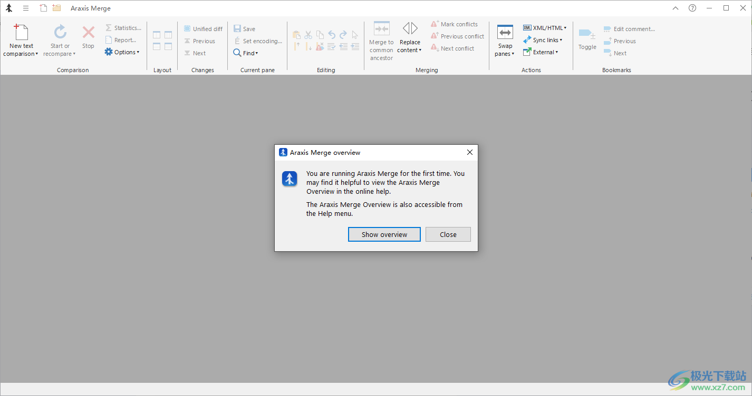Click the small new document icon in the title bar
The image size is (752, 396).
(43, 8)
